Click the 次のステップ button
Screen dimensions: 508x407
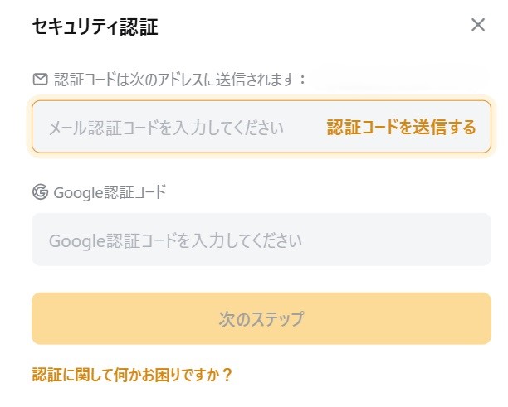pos(261,318)
